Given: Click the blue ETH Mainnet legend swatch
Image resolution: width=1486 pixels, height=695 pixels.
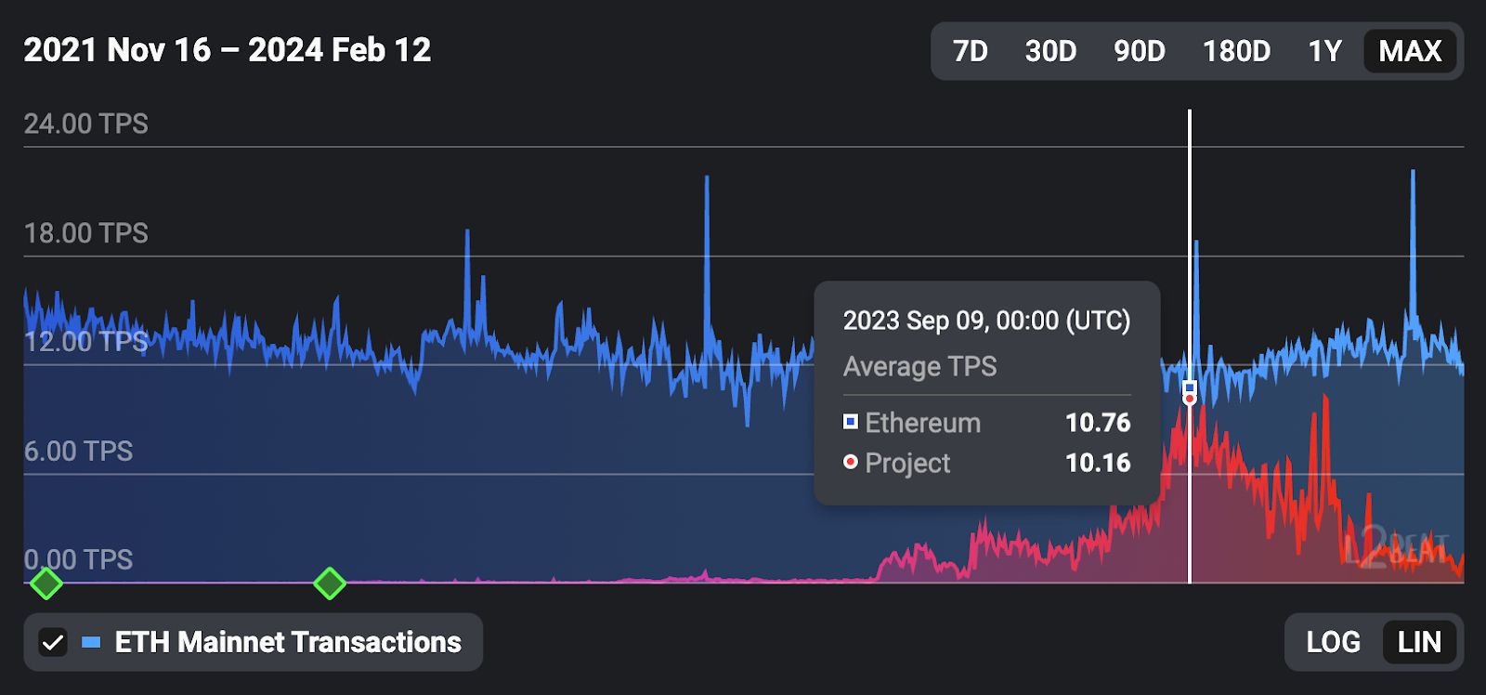Looking at the screenshot, I should pos(91,642).
